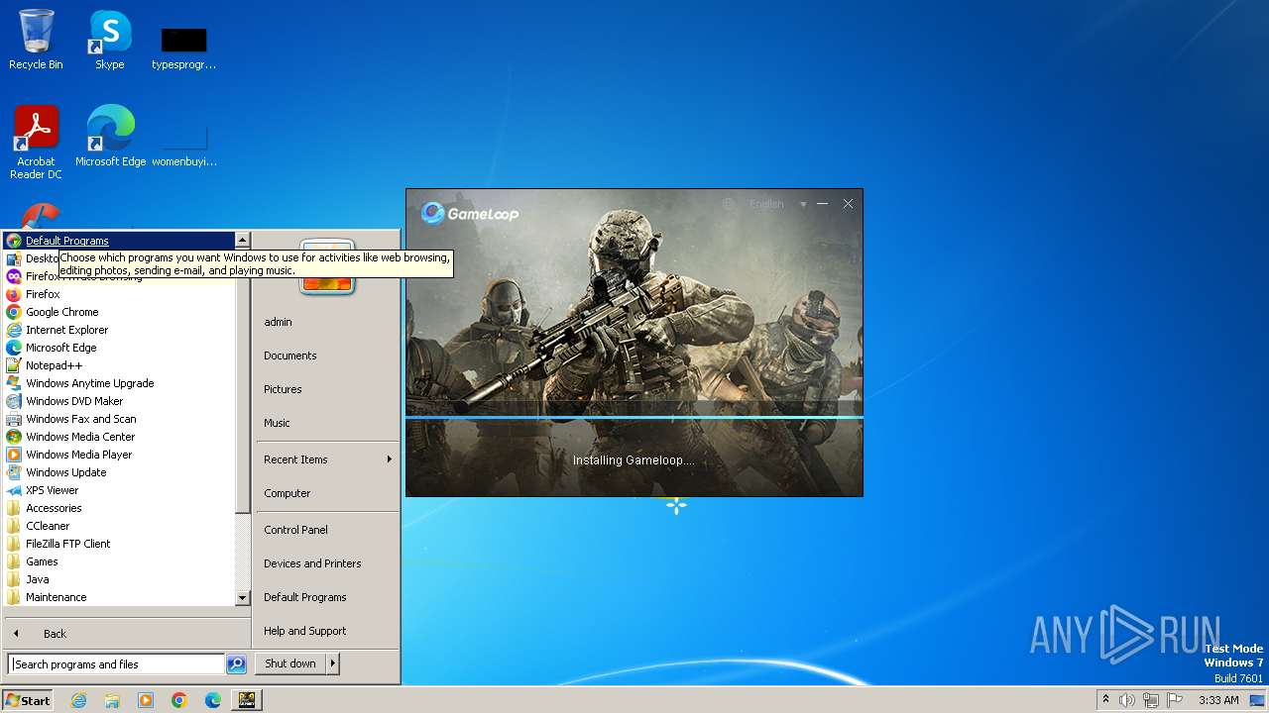Open Skype desktop shortcut
The image size is (1269, 713).
pos(109,40)
